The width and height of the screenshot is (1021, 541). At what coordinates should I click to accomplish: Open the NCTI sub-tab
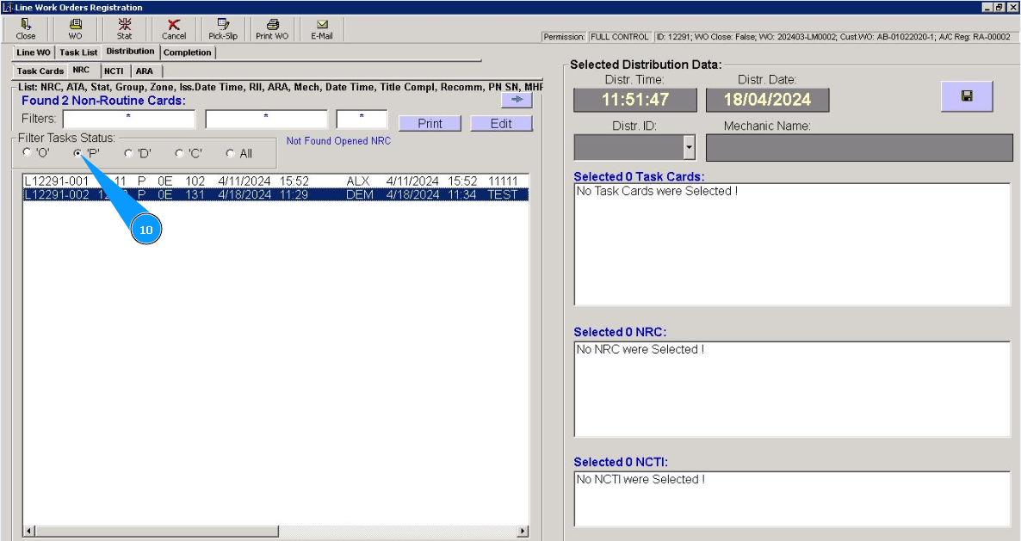click(114, 71)
